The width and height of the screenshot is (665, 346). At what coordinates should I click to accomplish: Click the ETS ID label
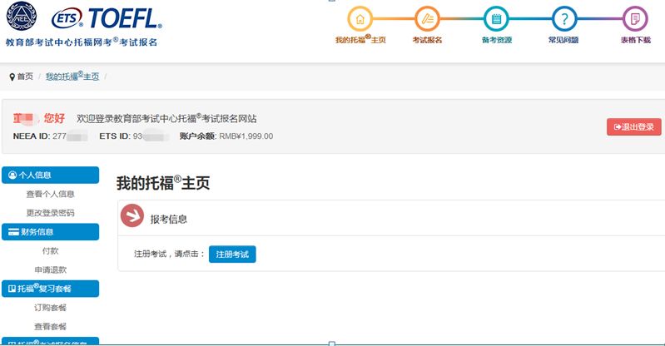click(x=115, y=136)
